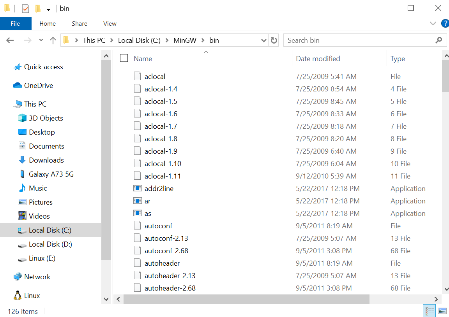Sort by Date modified column header

(x=318, y=59)
